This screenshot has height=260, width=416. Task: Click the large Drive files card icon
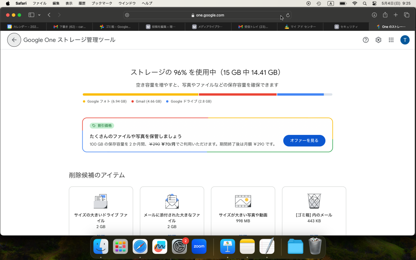pyautogui.click(x=101, y=201)
